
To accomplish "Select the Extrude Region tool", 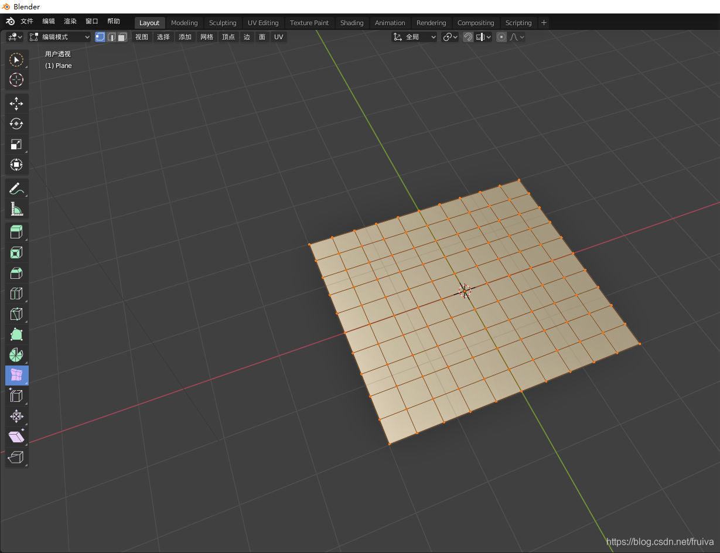I will pyautogui.click(x=16, y=233).
